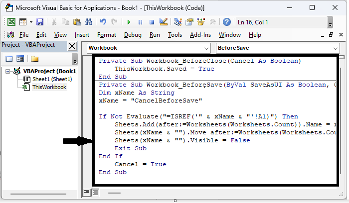Toggle Design Mode icon

164,22
